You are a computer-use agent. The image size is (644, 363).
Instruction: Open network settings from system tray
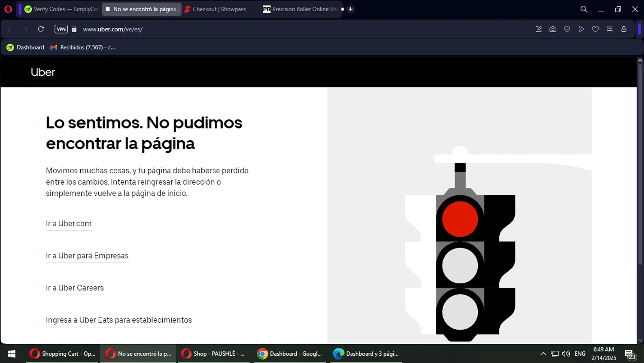pyautogui.click(x=555, y=354)
